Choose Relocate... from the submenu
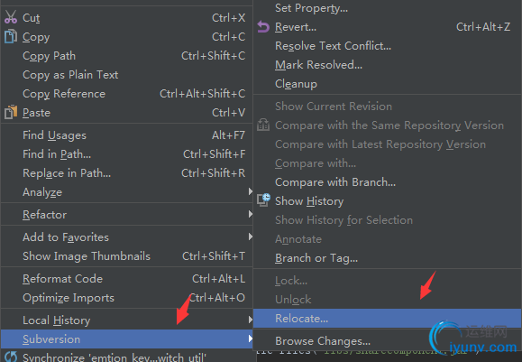This screenshot has width=522, height=362. pyautogui.click(x=387, y=319)
